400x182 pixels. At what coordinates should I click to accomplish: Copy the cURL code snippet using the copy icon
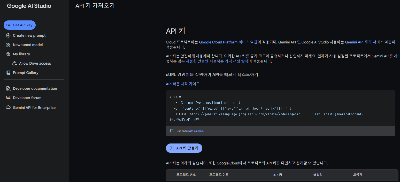coord(171,131)
